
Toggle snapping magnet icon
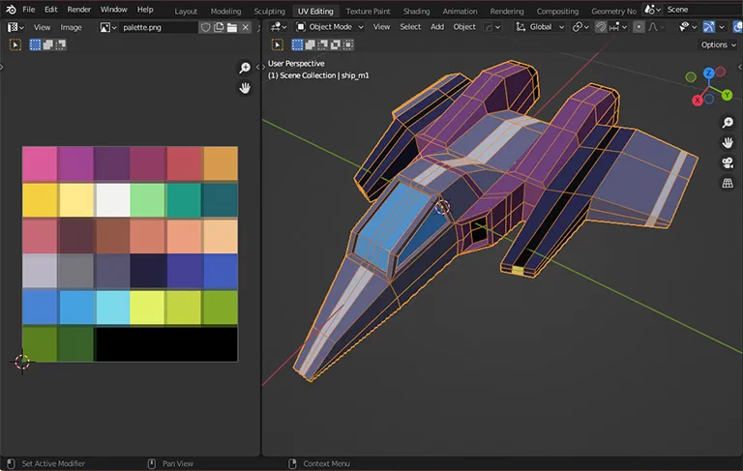tap(601, 27)
